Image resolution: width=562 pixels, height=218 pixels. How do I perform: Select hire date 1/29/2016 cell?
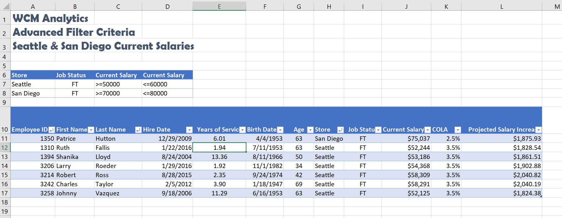[x=167, y=166]
